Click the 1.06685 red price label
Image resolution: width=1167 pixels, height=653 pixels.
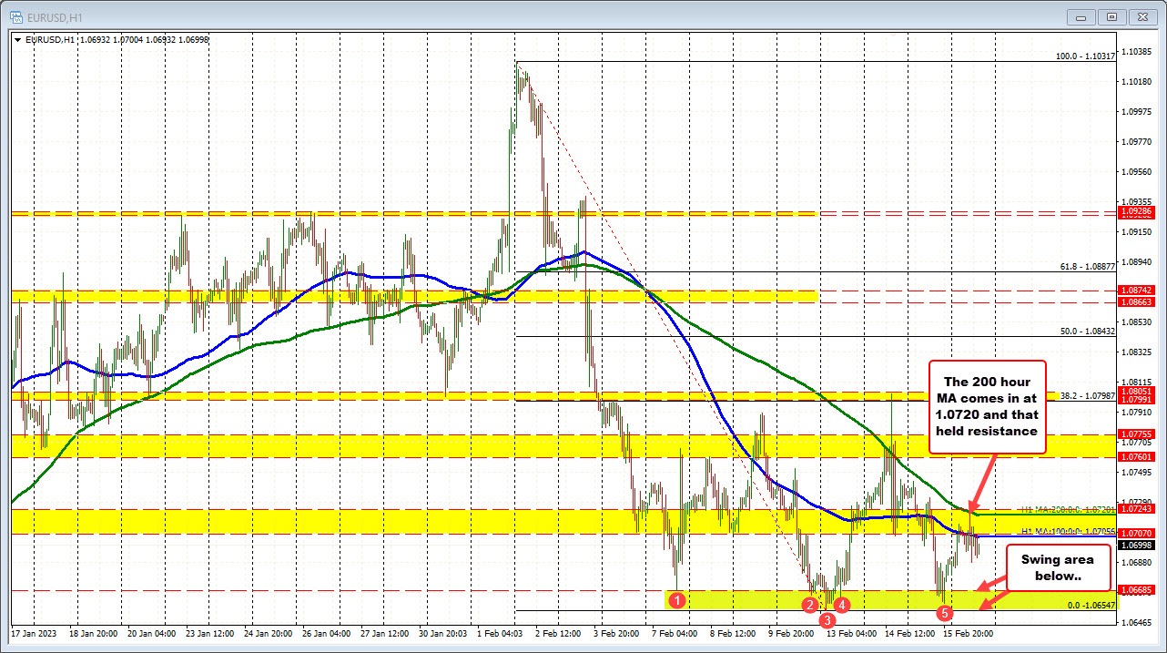(1136, 590)
